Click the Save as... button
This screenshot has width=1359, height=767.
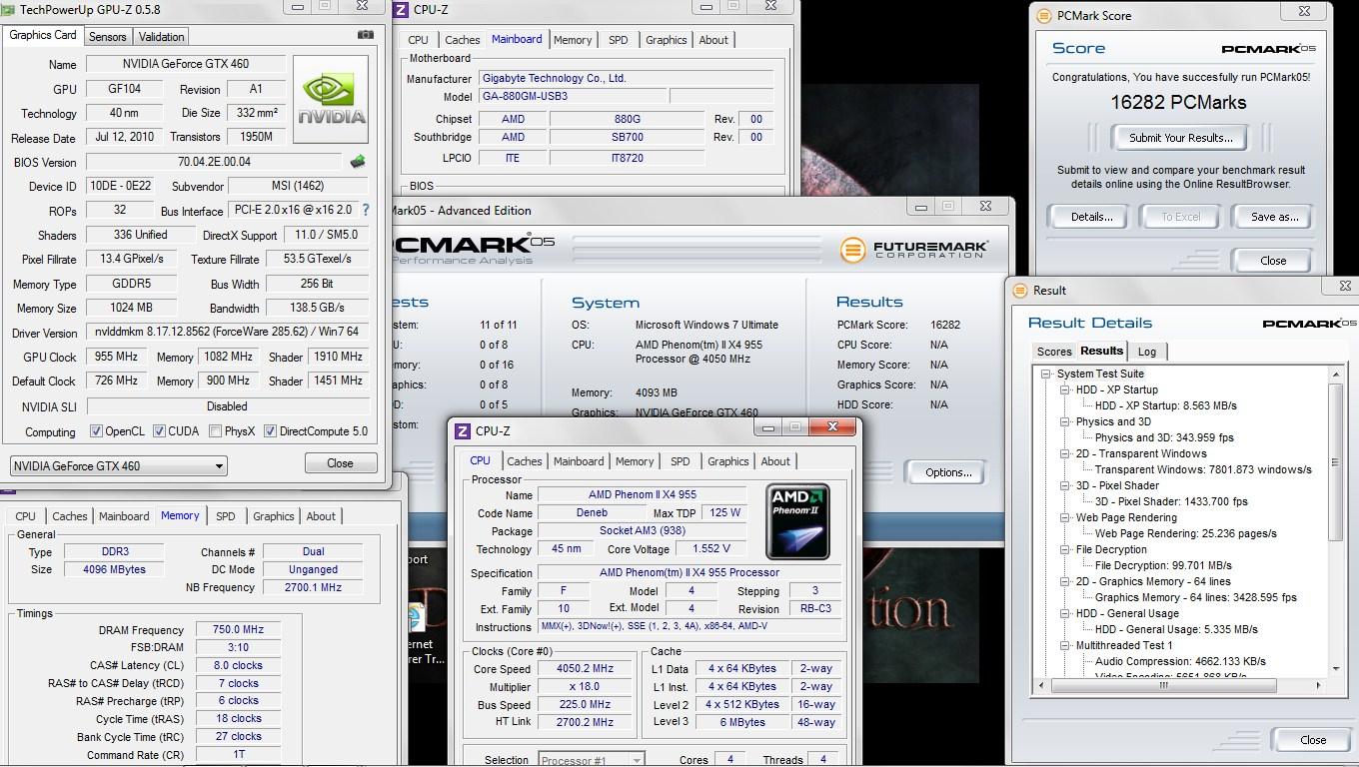click(1274, 217)
